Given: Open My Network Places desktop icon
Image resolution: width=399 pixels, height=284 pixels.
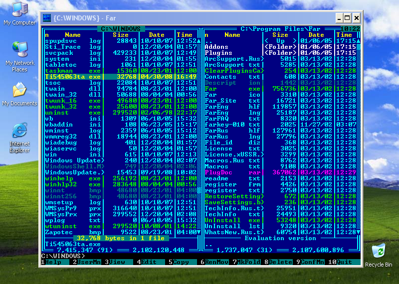Looking at the screenshot, I should (19, 56).
